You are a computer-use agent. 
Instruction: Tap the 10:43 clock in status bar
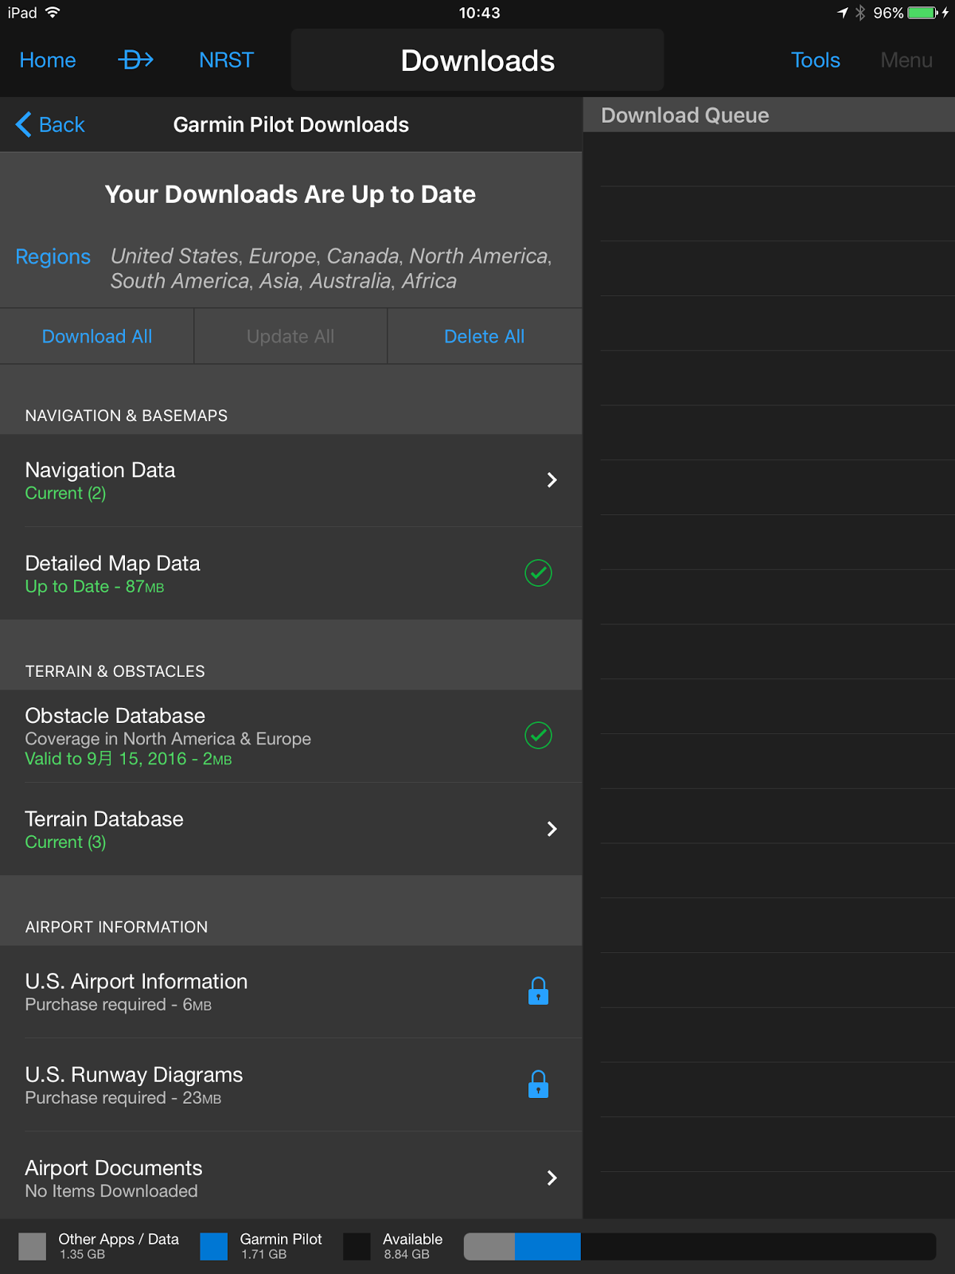479,13
